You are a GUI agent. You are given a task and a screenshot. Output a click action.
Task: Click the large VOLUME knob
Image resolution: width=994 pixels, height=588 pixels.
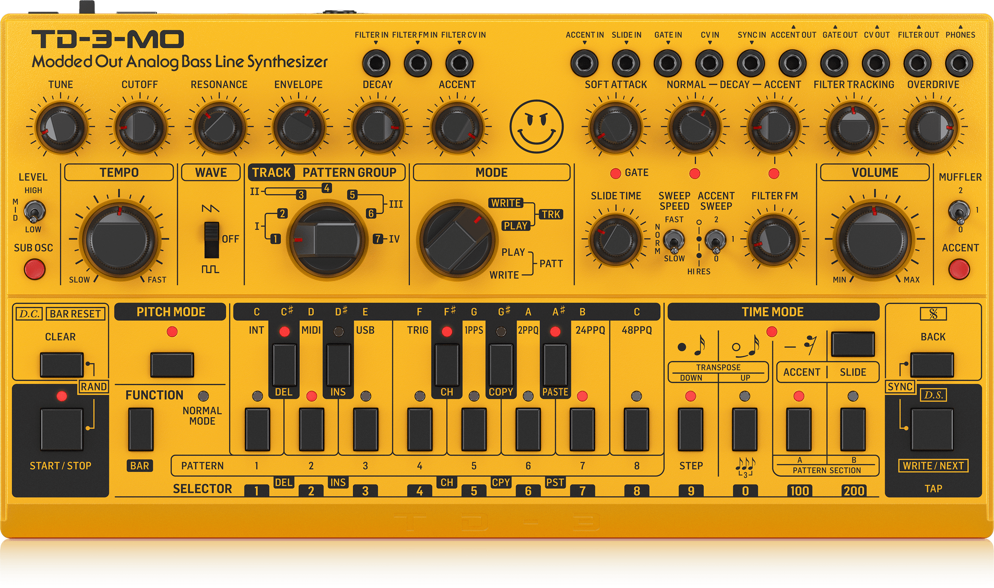pos(874,239)
